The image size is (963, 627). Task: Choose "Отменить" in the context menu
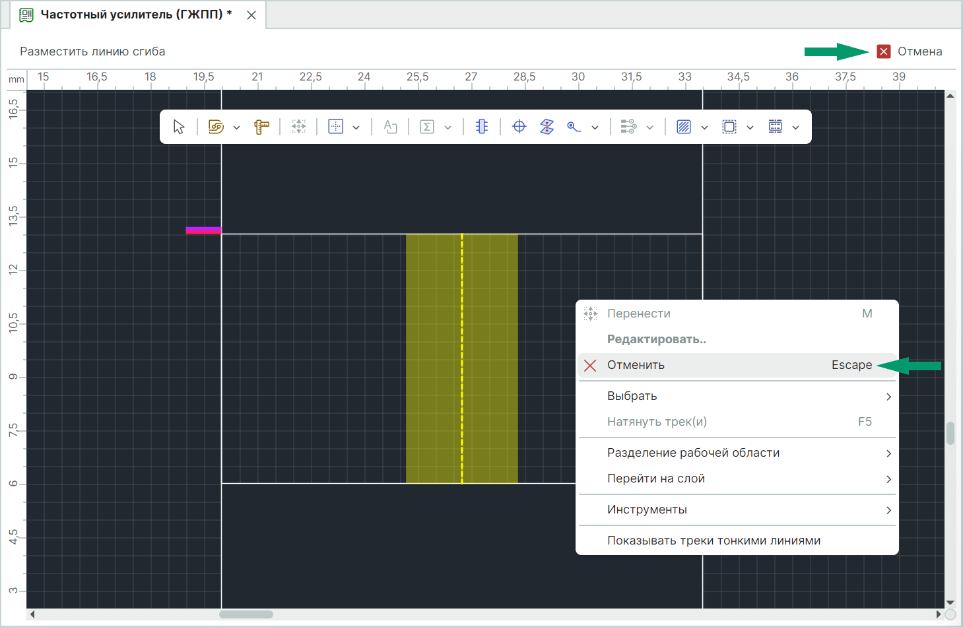click(636, 365)
